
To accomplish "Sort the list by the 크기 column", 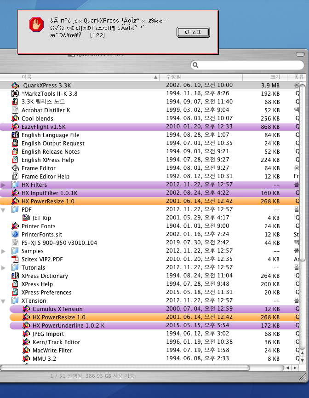I will (275, 77).
